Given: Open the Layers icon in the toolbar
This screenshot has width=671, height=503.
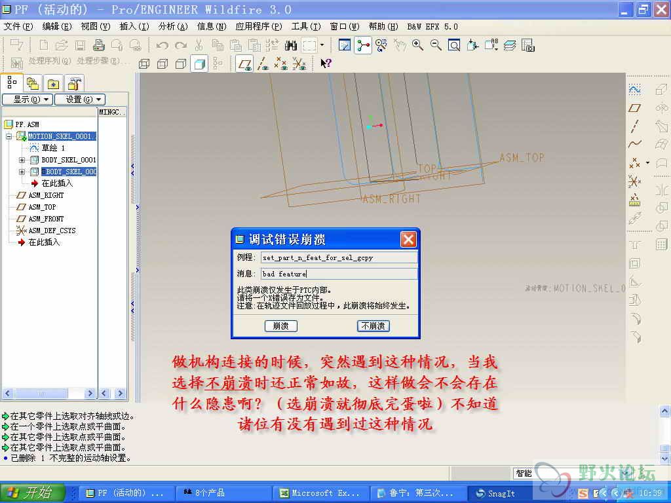Looking at the screenshot, I should pyautogui.click(x=510, y=45).
